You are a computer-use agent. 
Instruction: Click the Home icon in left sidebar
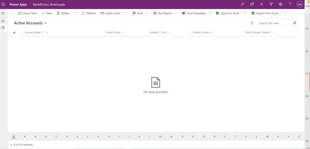[x=3, y=21]
